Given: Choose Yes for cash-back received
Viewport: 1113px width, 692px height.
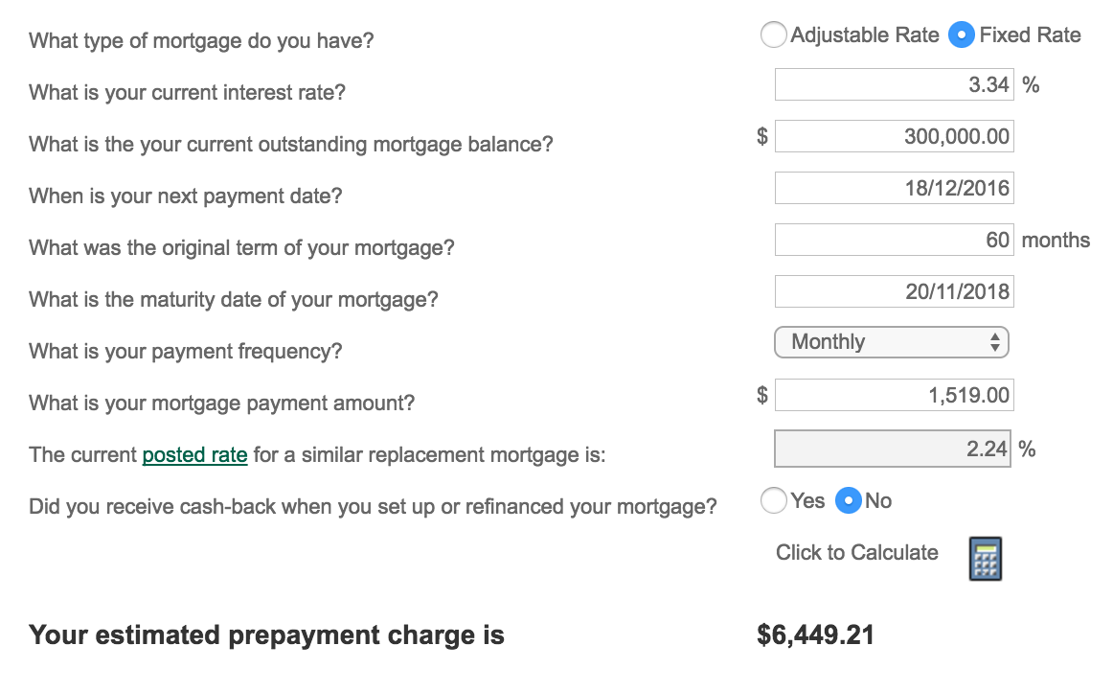Looking at the screenshot, I should pyautogui.click(x=773, y=500).
